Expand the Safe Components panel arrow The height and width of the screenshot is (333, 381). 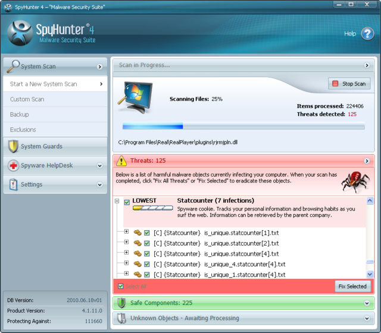coord(367,303)
